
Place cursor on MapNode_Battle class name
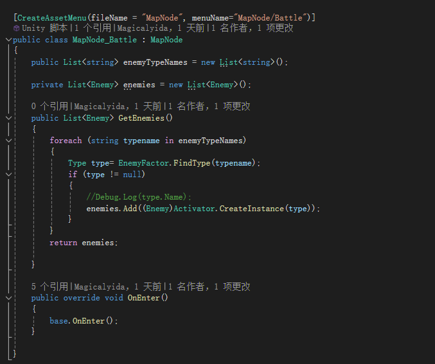pos(105,40)
